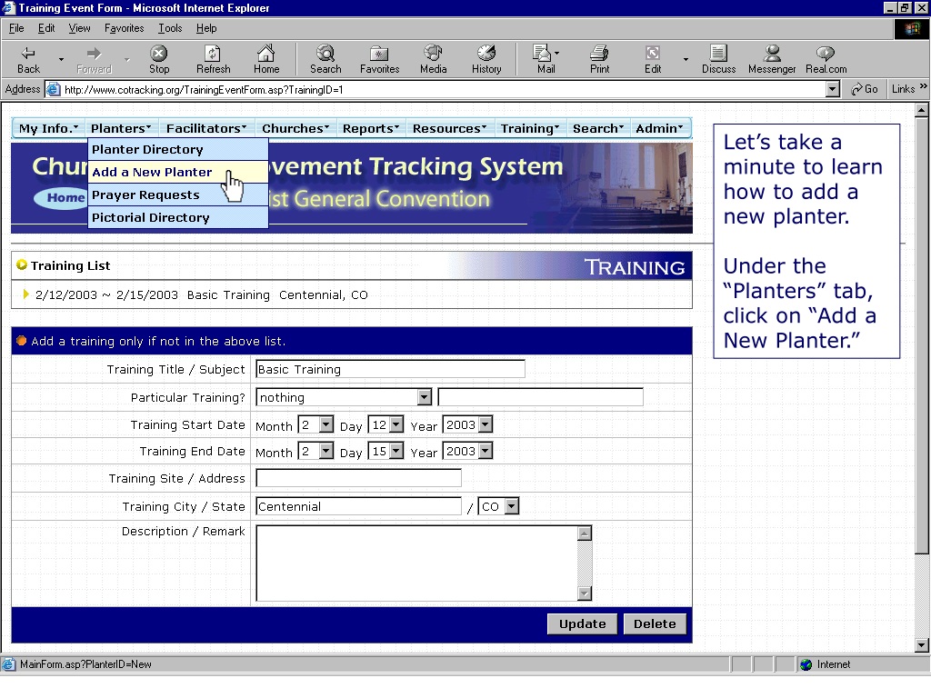Open the Edit button dropdown arrow

point(686,59)
